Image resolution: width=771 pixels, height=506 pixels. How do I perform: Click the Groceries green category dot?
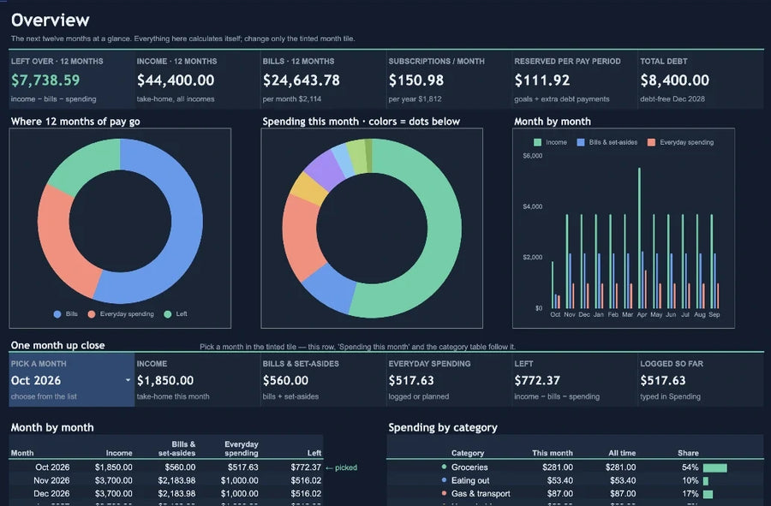444,467
